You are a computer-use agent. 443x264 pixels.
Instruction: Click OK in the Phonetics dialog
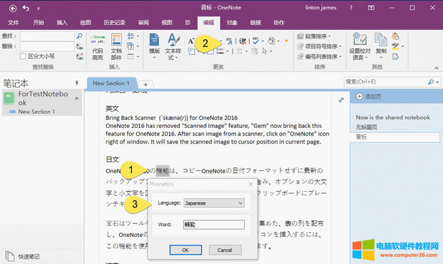(x=184, y=250)
